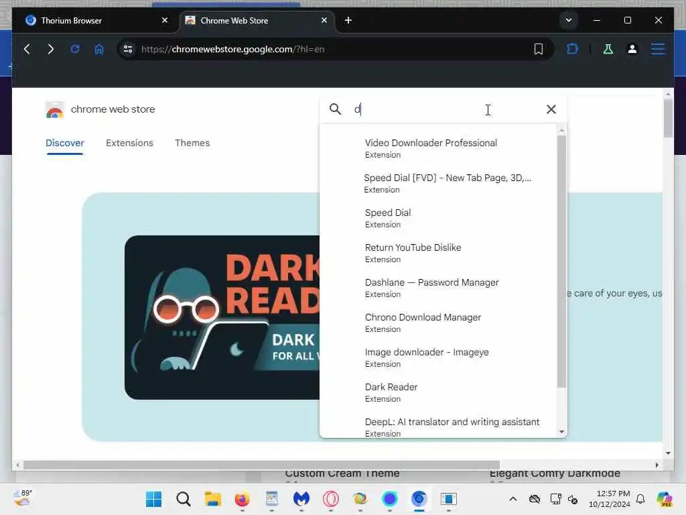Go back with the browser back arrow
This screenshot has width=686, height=515.
pos(27,49)
